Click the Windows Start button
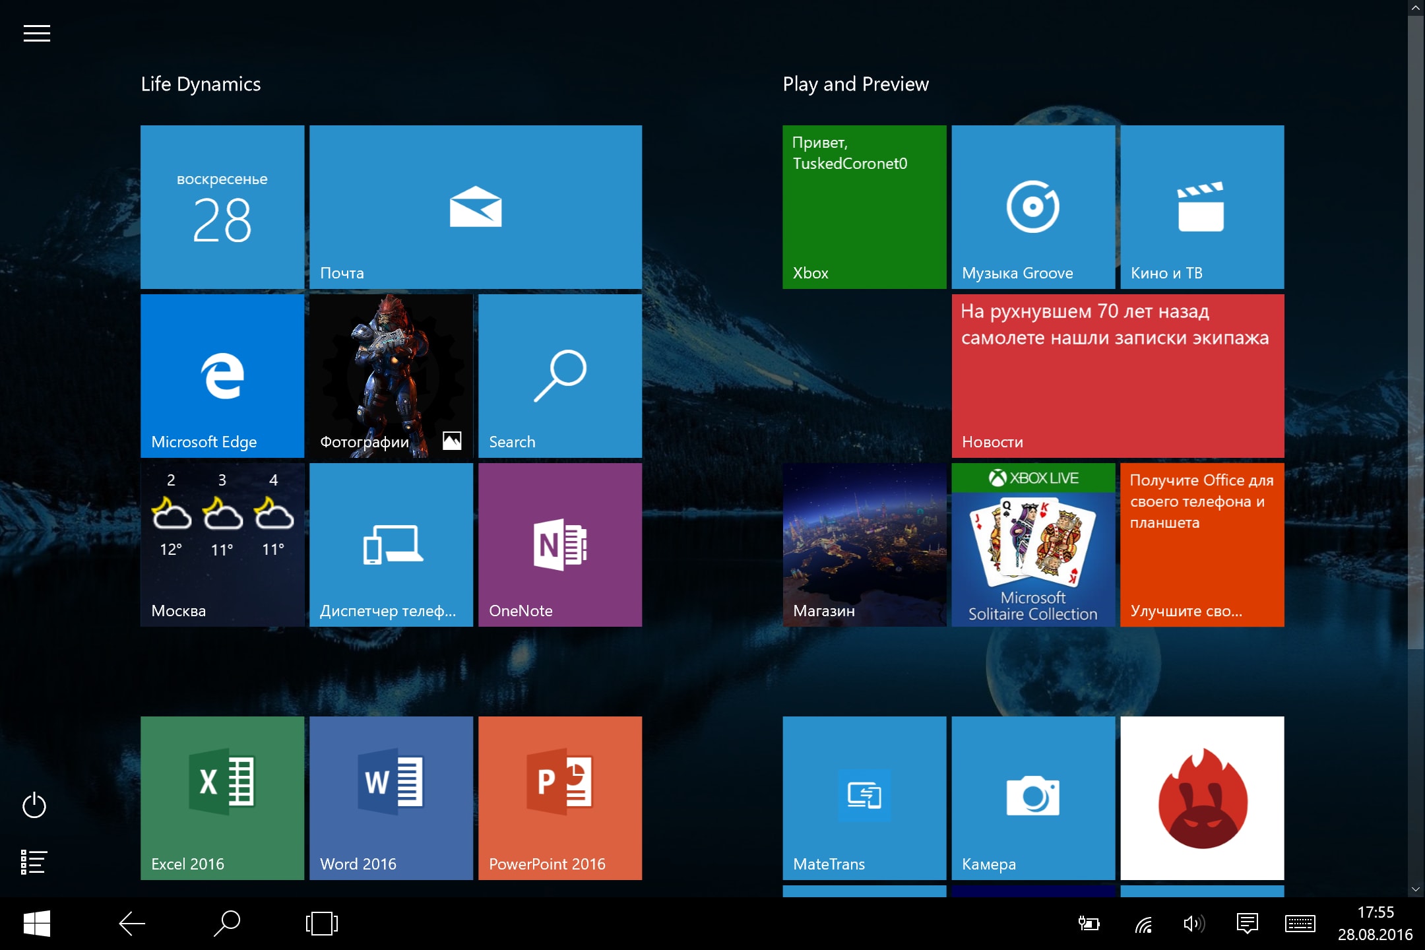This screenshot has width=1425, height=950. (x=37, y=924)
